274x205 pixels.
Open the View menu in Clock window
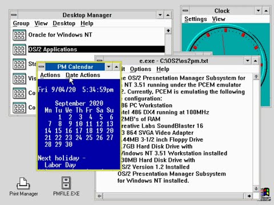tap(219, 19)
